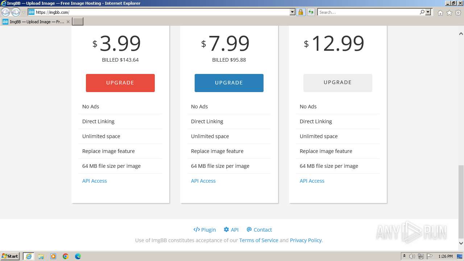Click the page scrollbar down arrow
Screen dimensions: 464x261
pos(461,243)
